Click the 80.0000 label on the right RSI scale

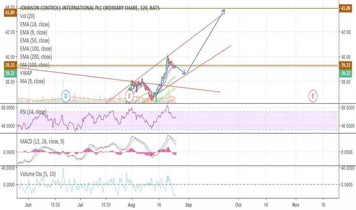pos(348,108)
